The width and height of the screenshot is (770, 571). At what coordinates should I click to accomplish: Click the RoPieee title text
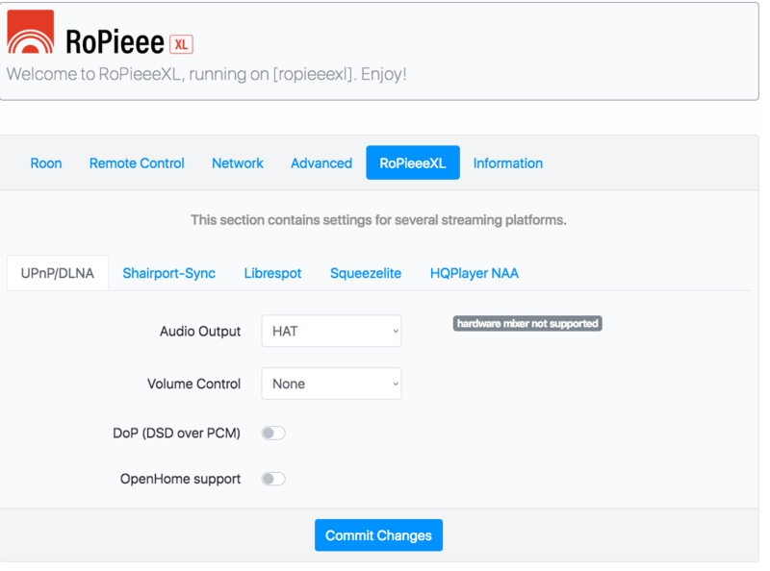click(115, 42)
